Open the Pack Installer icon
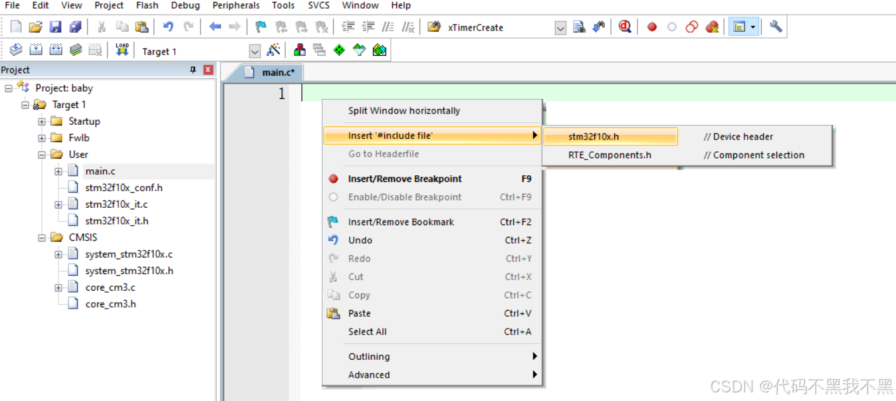The height and width of the screenshot is (401, 896). (380, 50)
